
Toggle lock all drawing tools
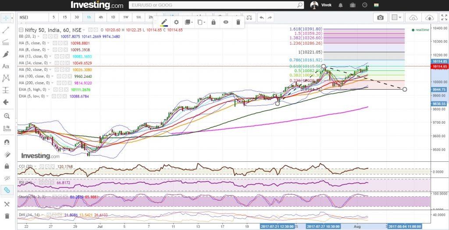(x=7, y=166)
